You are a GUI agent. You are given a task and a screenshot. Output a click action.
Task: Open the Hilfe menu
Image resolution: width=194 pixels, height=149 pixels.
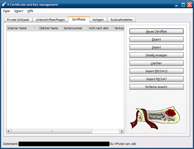click(30, 11)
